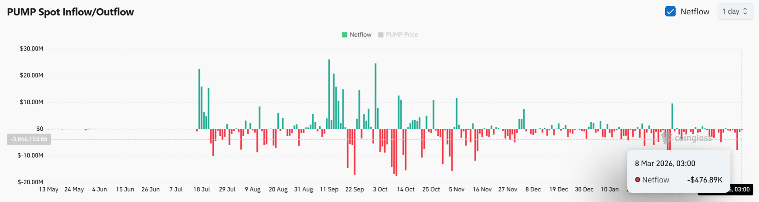Open the 1 day interval dropdown

[x=735, y=11]
